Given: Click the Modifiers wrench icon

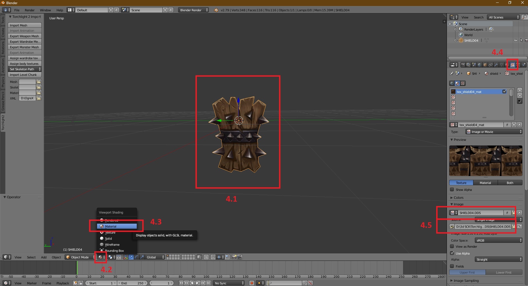Looking at the screenshot, I should click(496, 65).
